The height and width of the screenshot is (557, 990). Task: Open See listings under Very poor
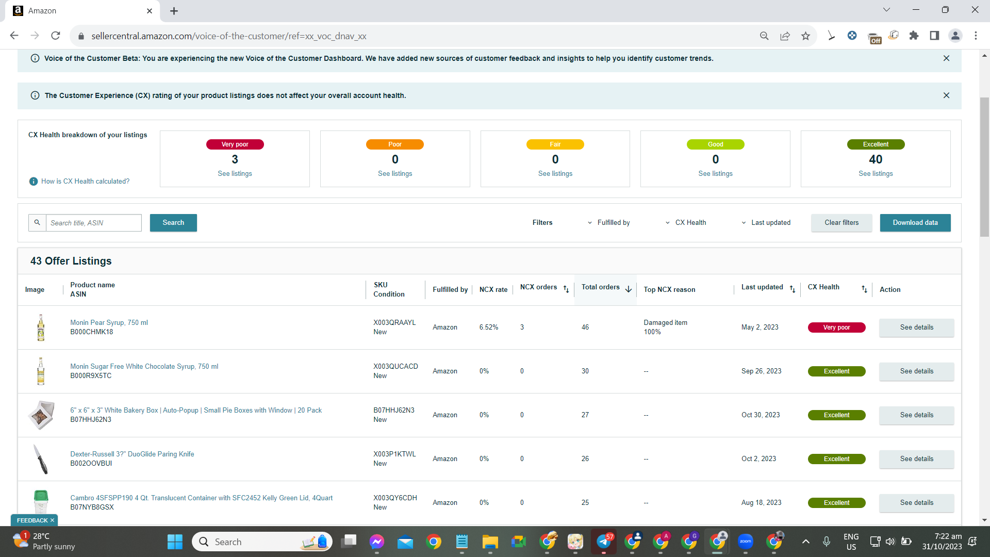pyautogui.click(x=235, y=174)
